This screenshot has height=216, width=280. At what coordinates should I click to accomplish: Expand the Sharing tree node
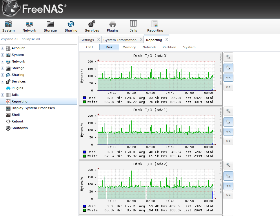(3, 75)
